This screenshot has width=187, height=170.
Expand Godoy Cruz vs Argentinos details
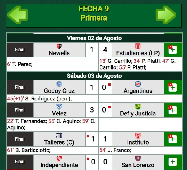tap(173, 87)
